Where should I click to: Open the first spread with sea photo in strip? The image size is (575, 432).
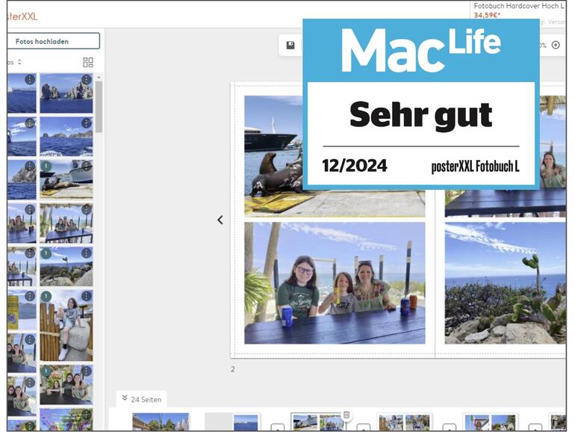(232, 422)
